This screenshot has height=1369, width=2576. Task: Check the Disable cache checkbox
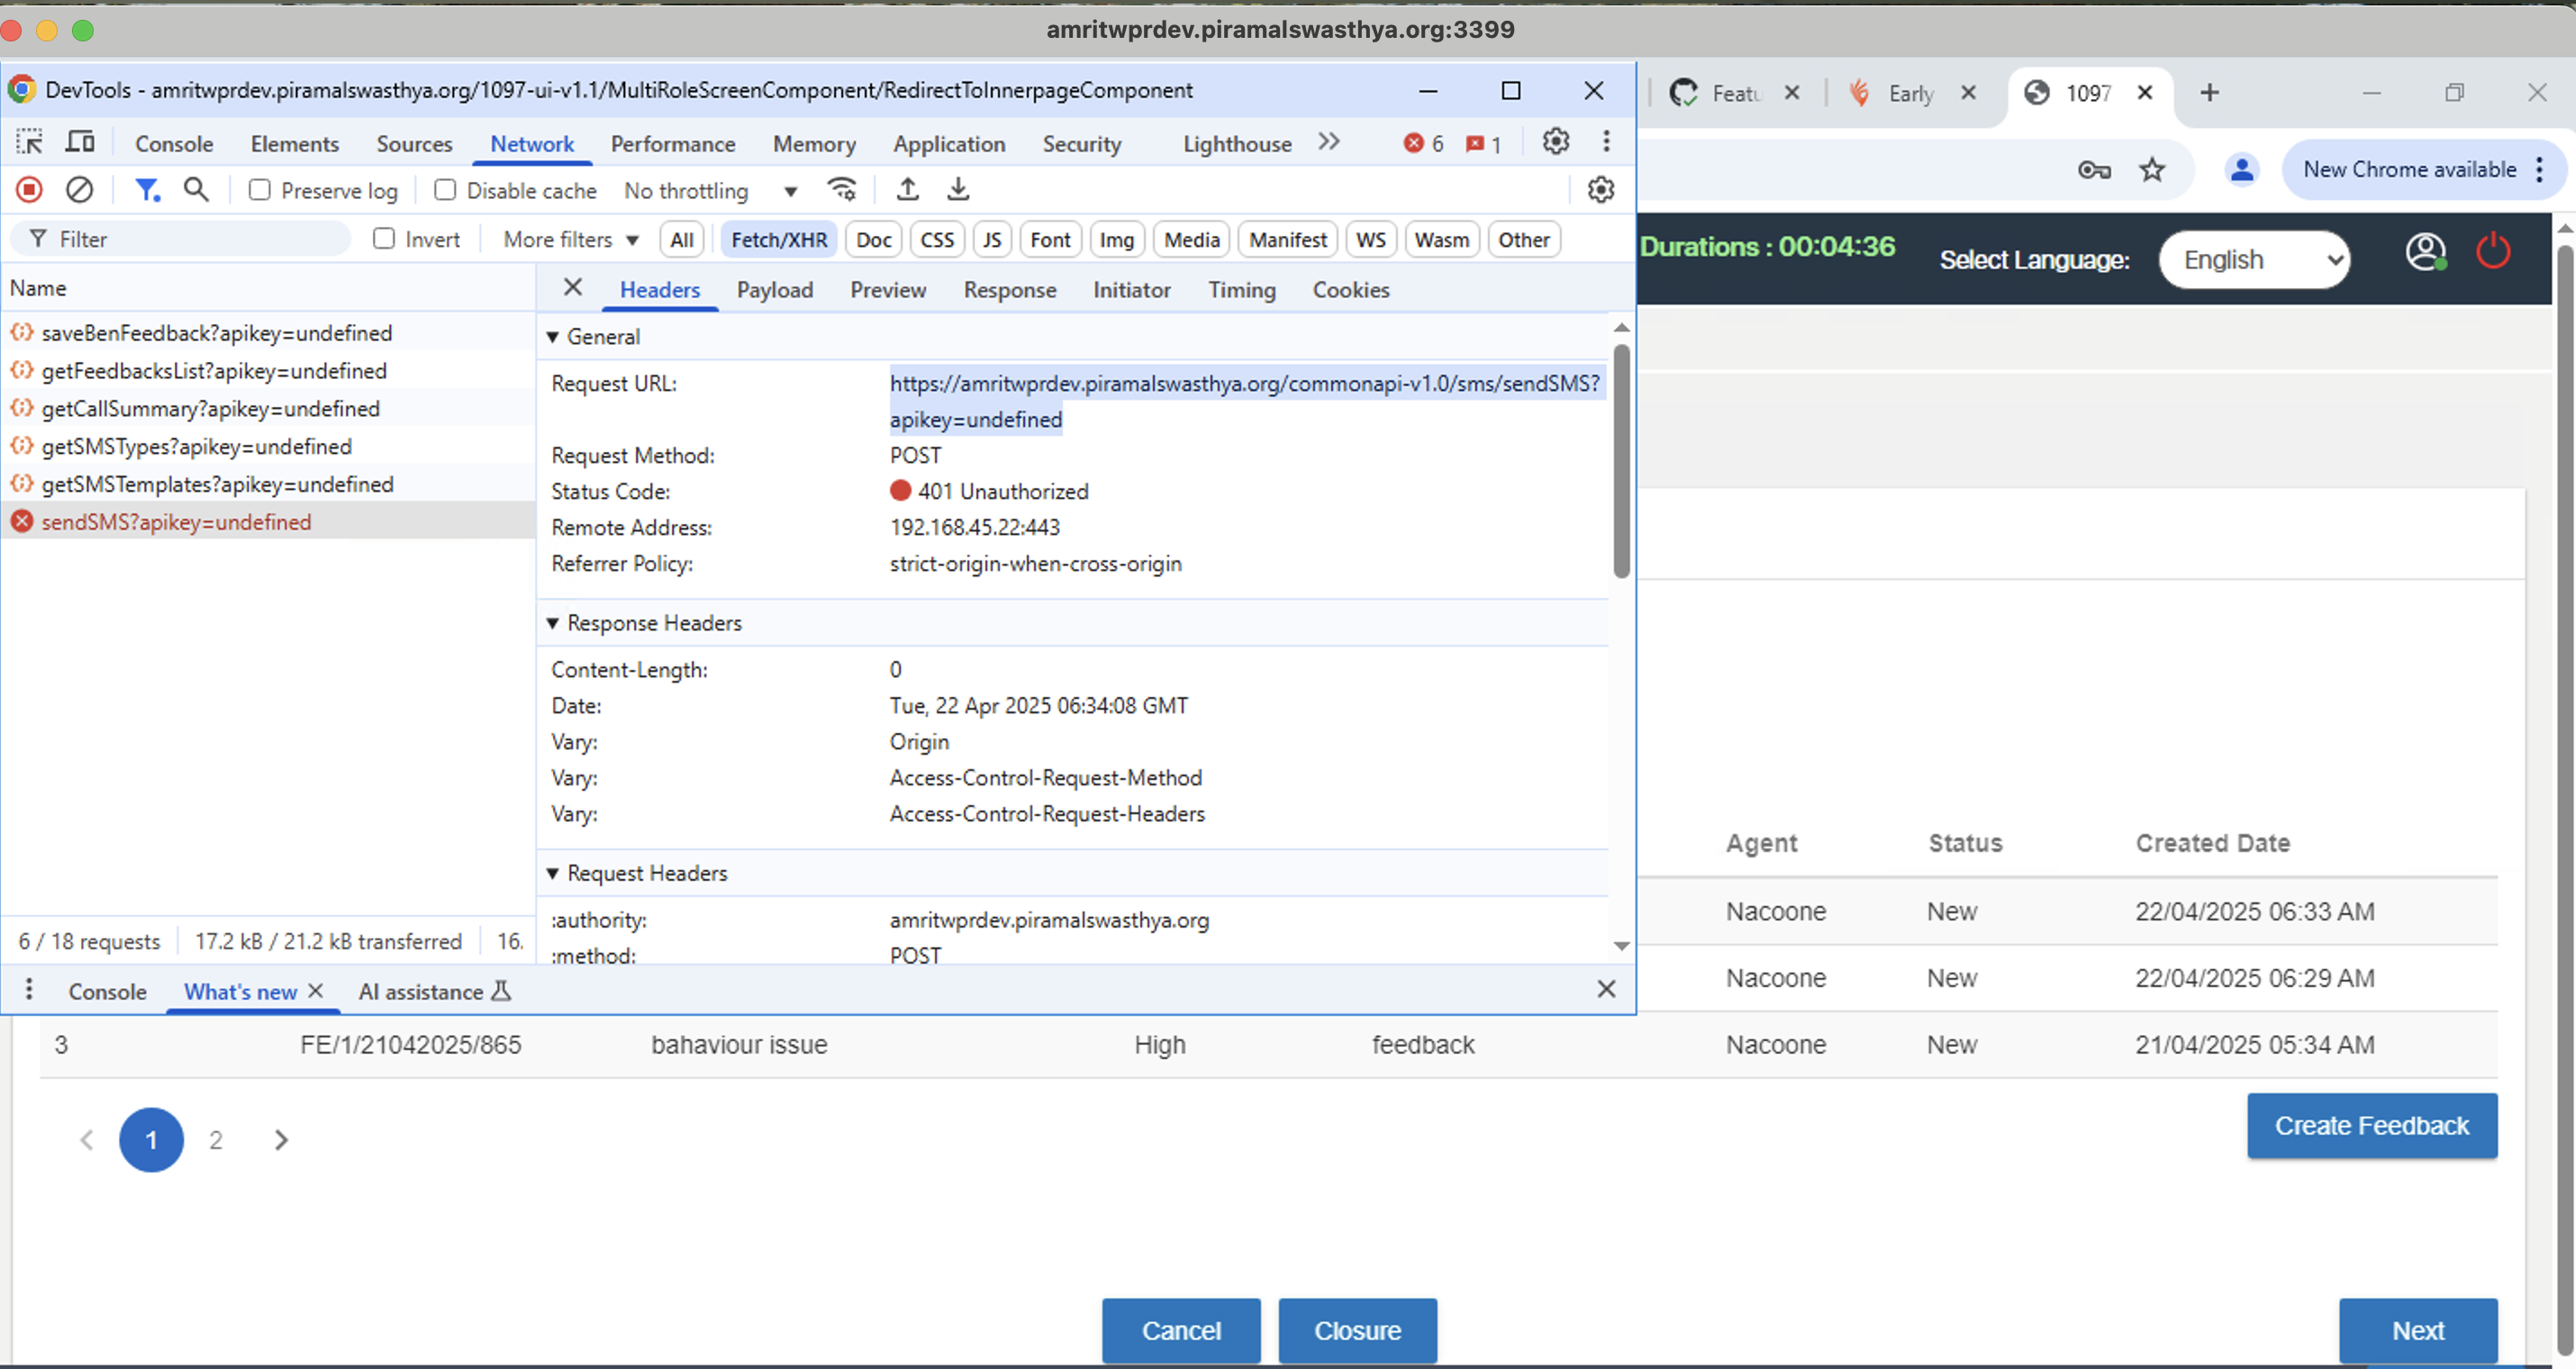(445, 190)
